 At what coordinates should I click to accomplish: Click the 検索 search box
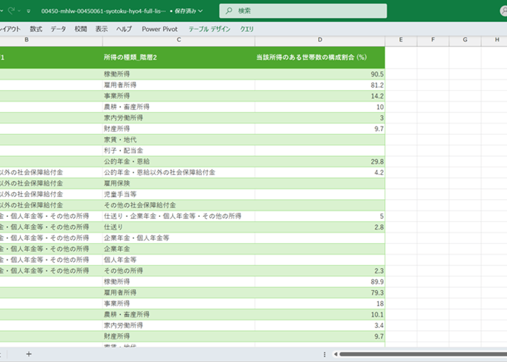(x=303, y=11)
